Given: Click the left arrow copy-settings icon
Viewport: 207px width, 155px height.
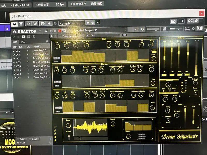Looking at the screenshot, I should pyautogui.click(x=49, y=24).
